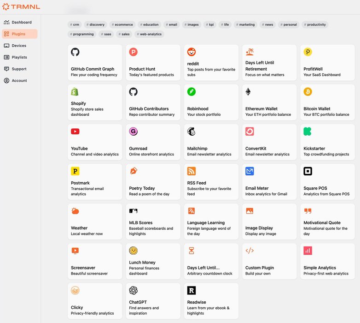Click the Screensaver monitor icon
This screenshot has width=360, height=323.
pyautogui.click(x=75, y=251)
